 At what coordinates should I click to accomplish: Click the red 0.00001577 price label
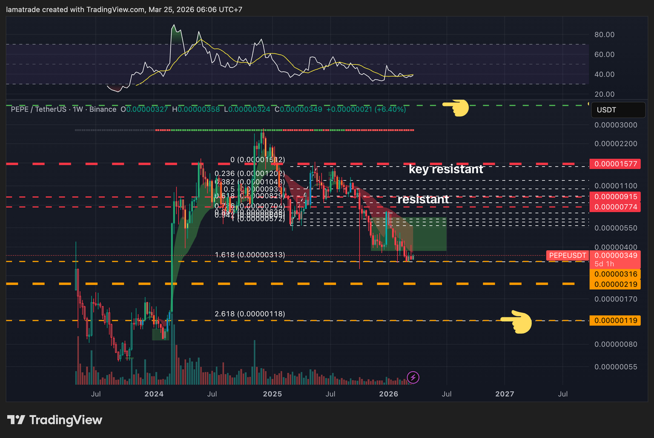pos(615,164)
